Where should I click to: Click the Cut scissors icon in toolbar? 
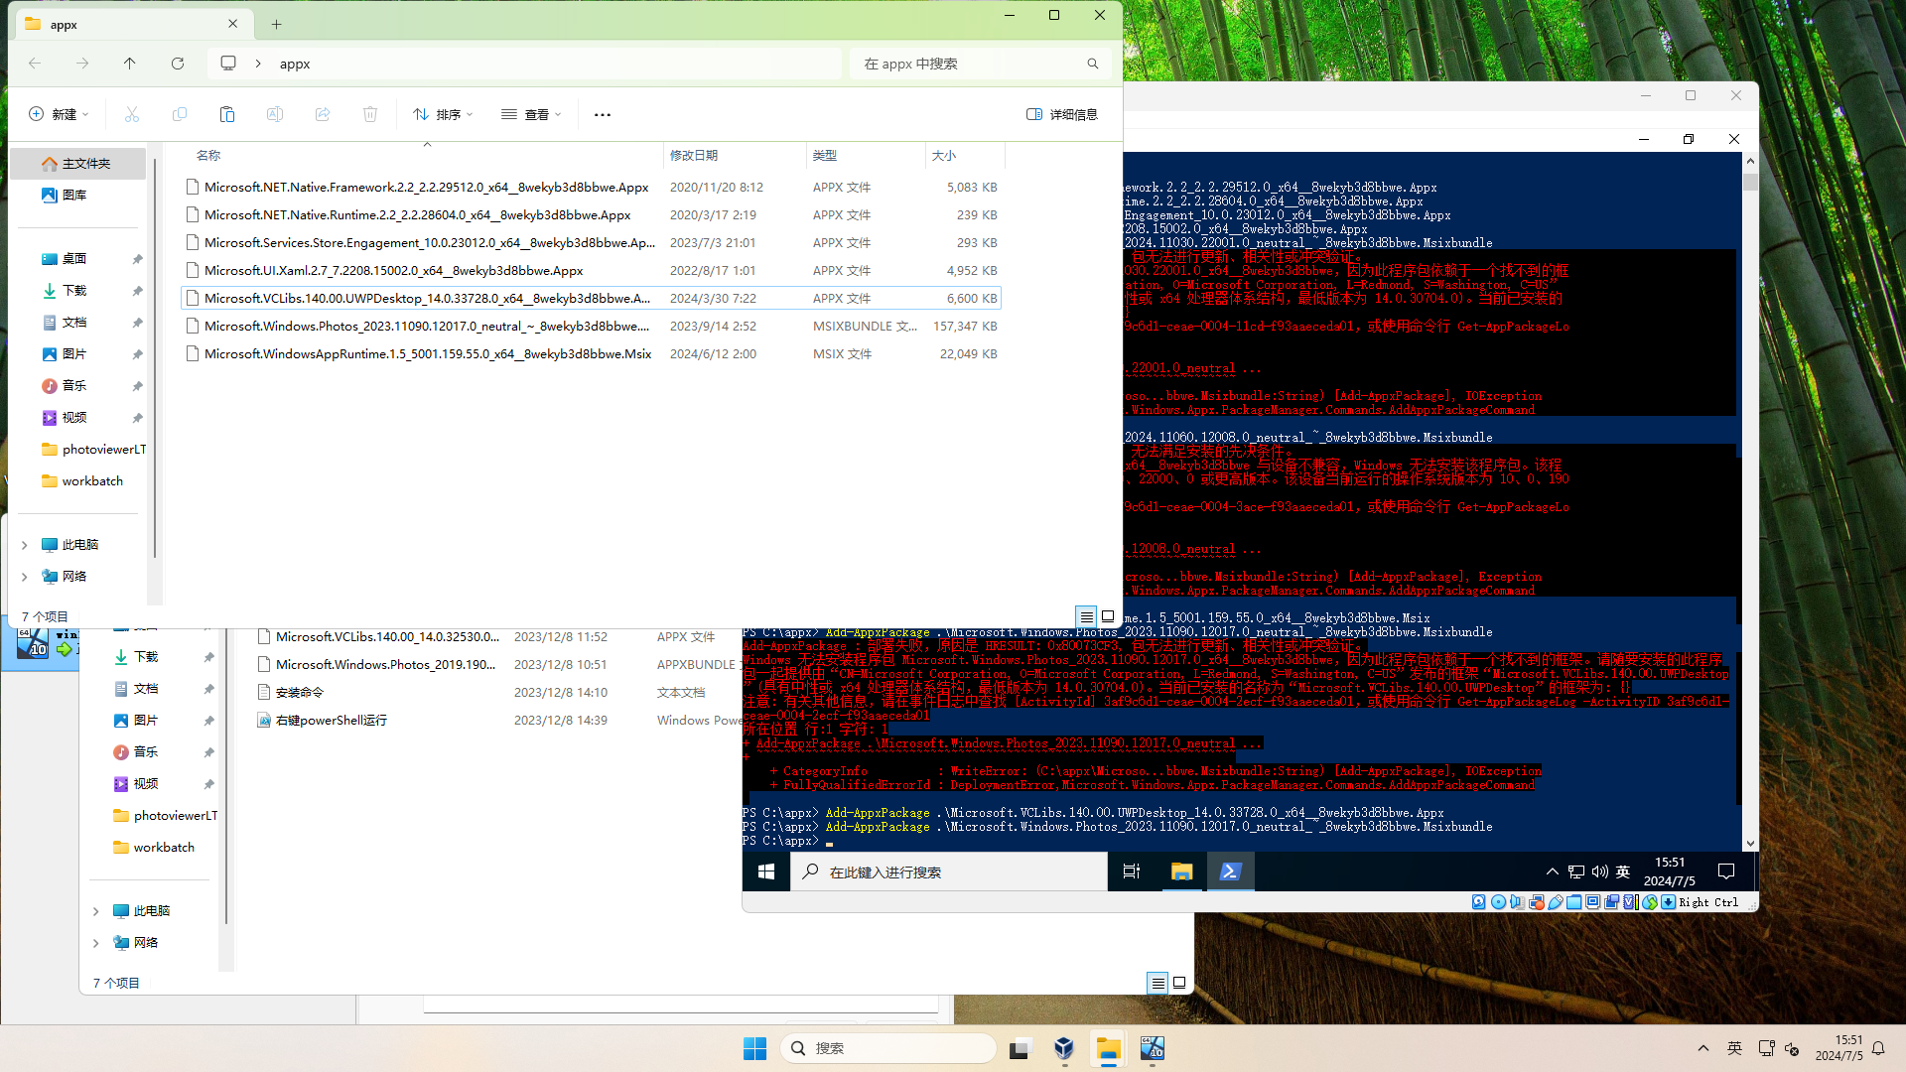132,115
